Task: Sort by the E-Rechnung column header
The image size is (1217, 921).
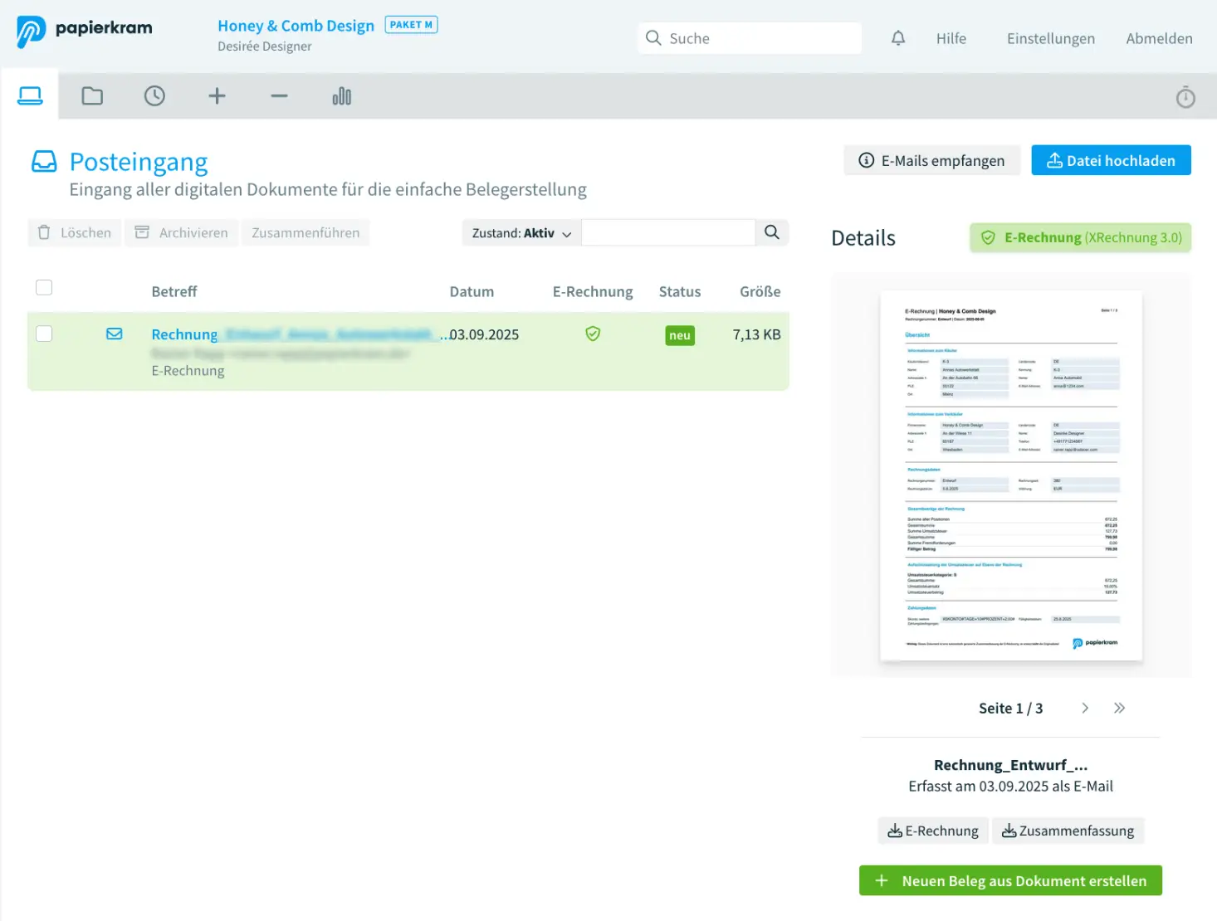Action: pos(593,291)
